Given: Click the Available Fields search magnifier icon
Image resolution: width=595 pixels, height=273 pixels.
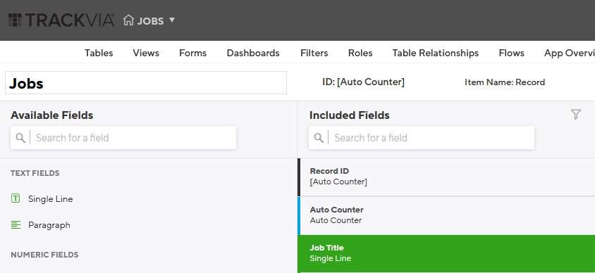Looking at the screenshot, I should (20, 137).
